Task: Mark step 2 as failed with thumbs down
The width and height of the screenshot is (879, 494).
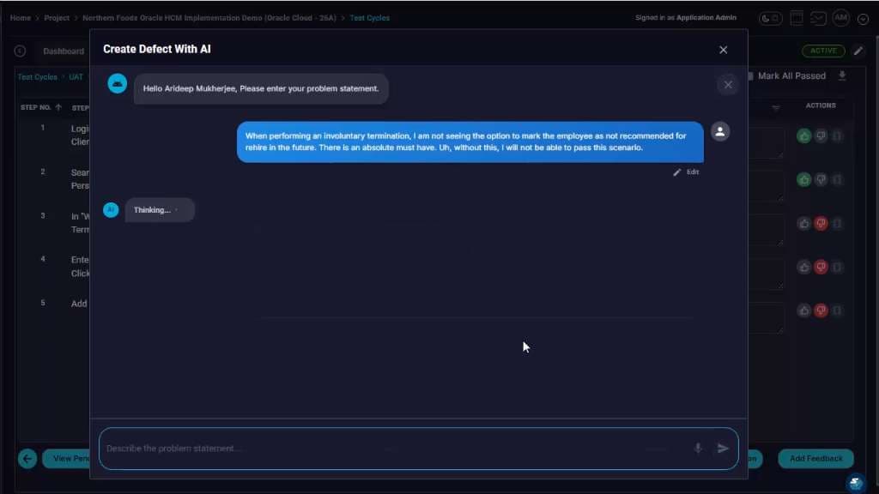Action: [x=821, y=179]
